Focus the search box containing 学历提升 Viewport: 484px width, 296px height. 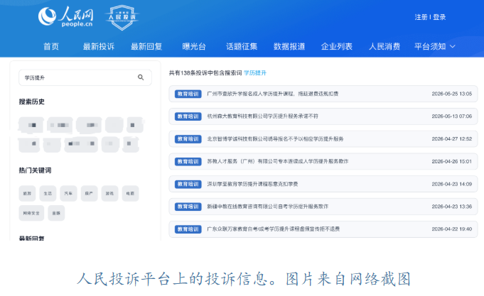coord(85,77)
